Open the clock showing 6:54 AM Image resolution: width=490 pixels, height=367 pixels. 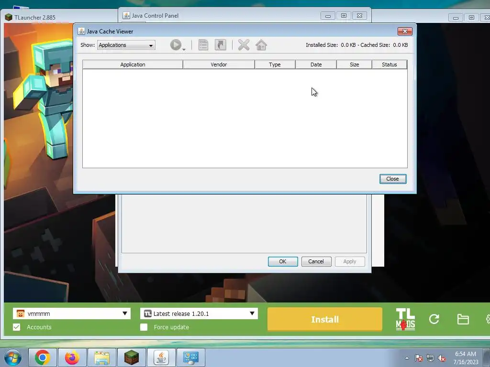pos(466,358)
